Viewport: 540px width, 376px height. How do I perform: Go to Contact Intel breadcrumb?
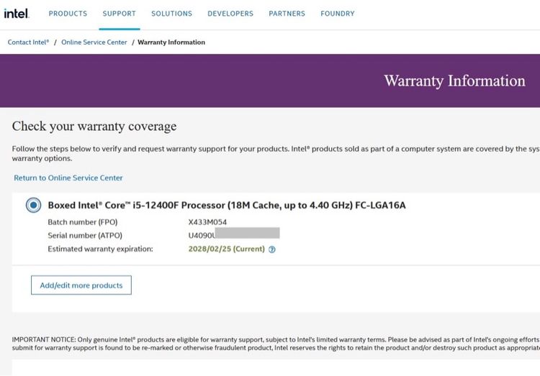28,42
